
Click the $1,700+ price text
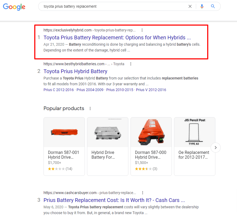55,163
